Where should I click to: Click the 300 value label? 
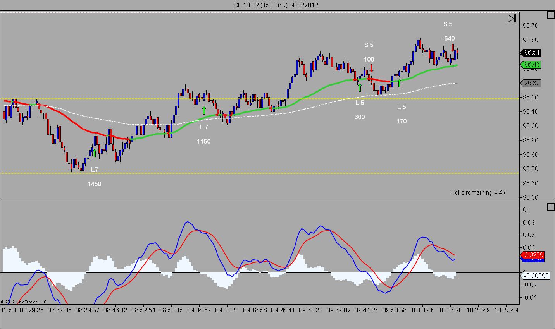tap(360, 117)
